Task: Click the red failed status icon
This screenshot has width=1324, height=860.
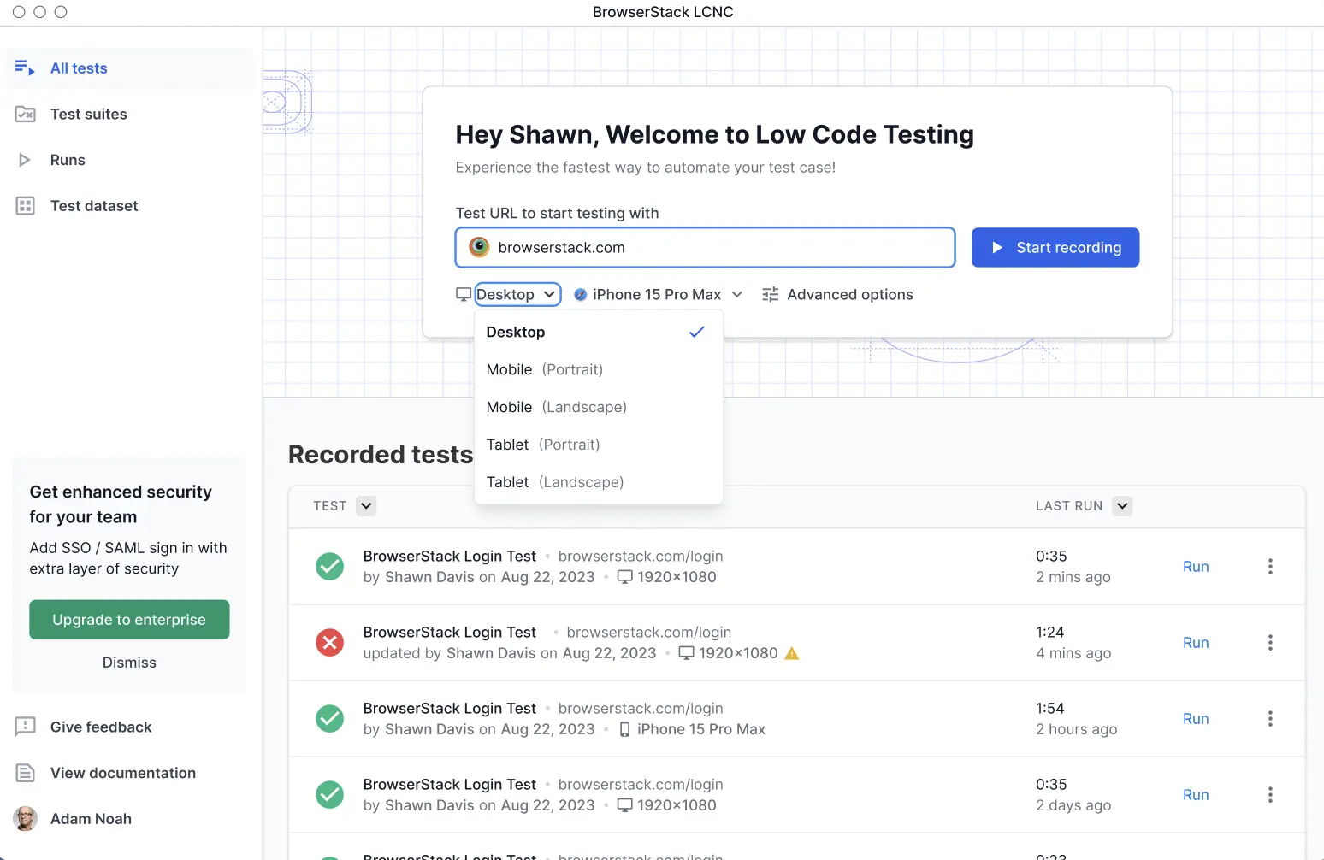Action: pos(329,642)
